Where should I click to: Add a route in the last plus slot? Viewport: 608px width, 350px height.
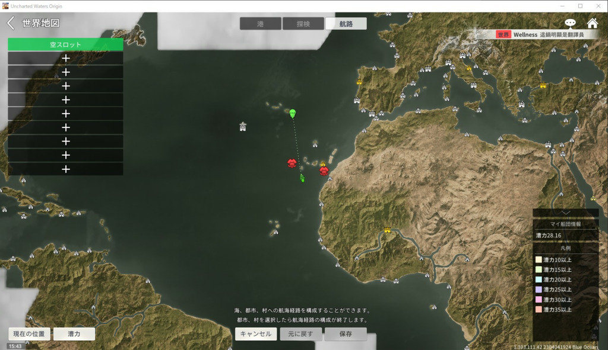coord(65,169)
